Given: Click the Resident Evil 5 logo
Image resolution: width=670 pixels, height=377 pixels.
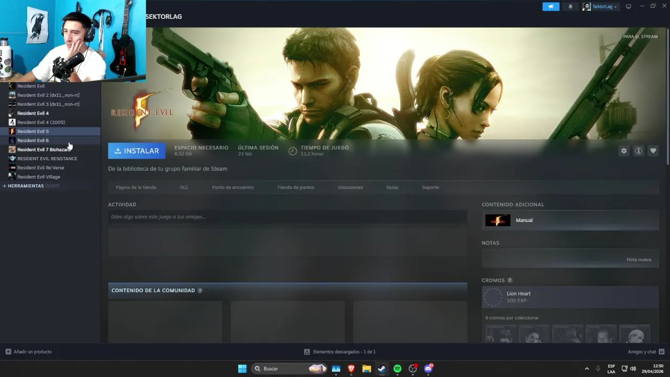Looking at the screenshot, I should 142,110.
